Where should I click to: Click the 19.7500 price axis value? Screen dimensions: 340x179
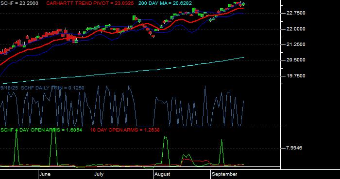coord(296,76)
